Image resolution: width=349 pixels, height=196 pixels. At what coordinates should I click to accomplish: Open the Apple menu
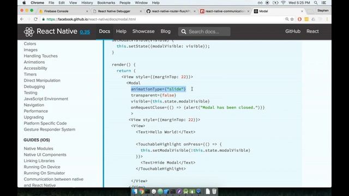click(x=24, y=3)
